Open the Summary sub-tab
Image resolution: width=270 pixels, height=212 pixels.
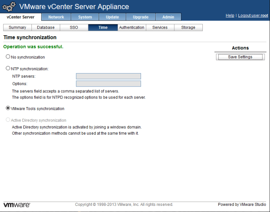pos(17,27)
